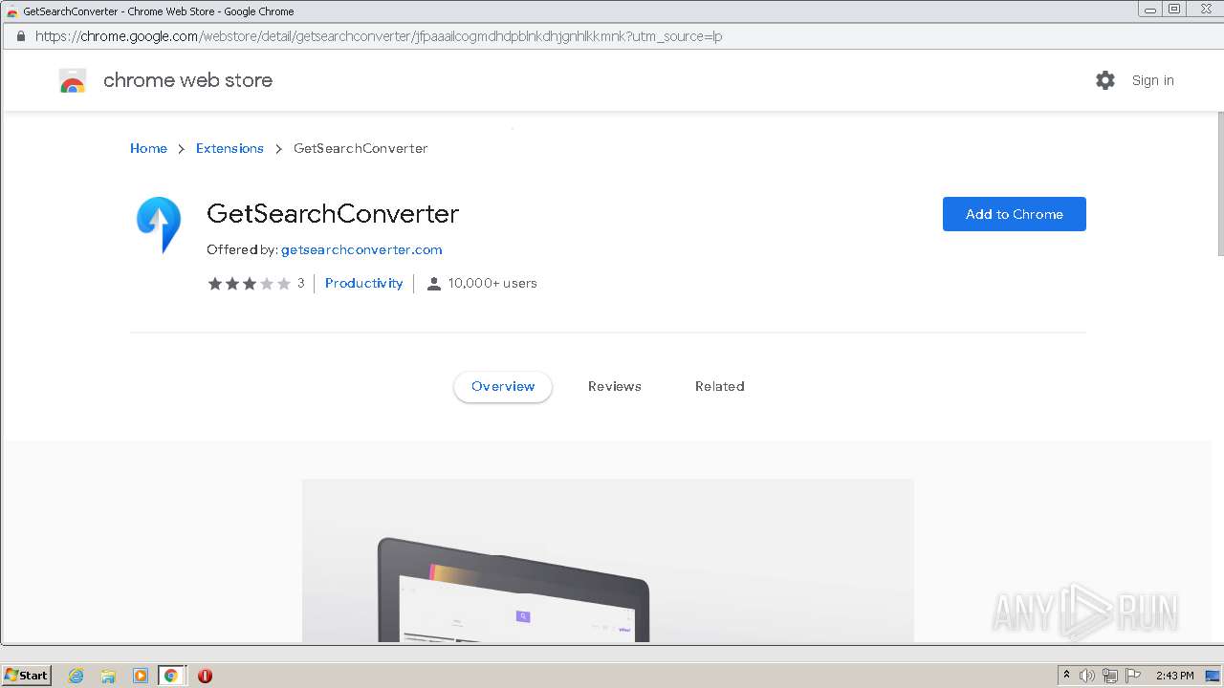Go to Home breadcrumb
The width and height of the screenshot is (1224, 688).
148,148
